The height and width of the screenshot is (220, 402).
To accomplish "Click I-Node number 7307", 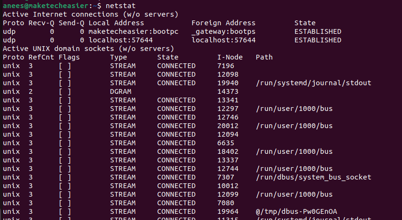I will click(x=225, y=177).
